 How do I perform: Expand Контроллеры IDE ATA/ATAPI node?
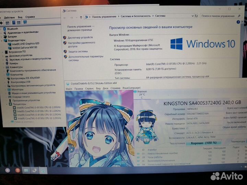coord(4,78)
